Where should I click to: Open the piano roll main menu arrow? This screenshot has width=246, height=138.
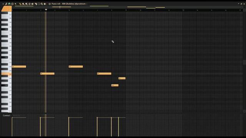(x=3, y=4)
